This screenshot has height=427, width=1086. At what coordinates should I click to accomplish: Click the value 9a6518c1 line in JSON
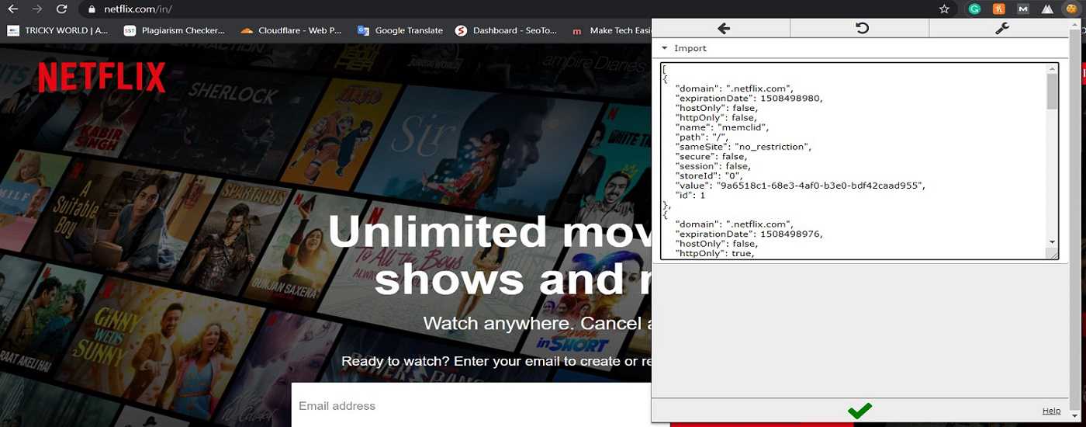(801, 186)
